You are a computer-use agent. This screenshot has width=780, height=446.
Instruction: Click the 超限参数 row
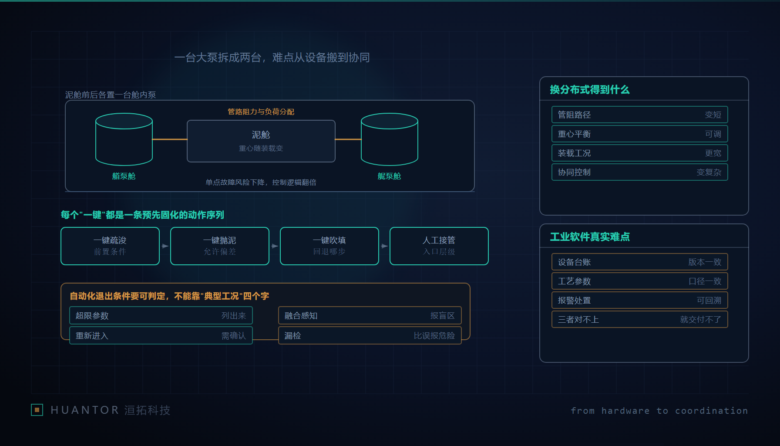[x=161, y=315]
